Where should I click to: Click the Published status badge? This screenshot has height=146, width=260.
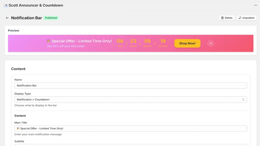tap(51, 18)
